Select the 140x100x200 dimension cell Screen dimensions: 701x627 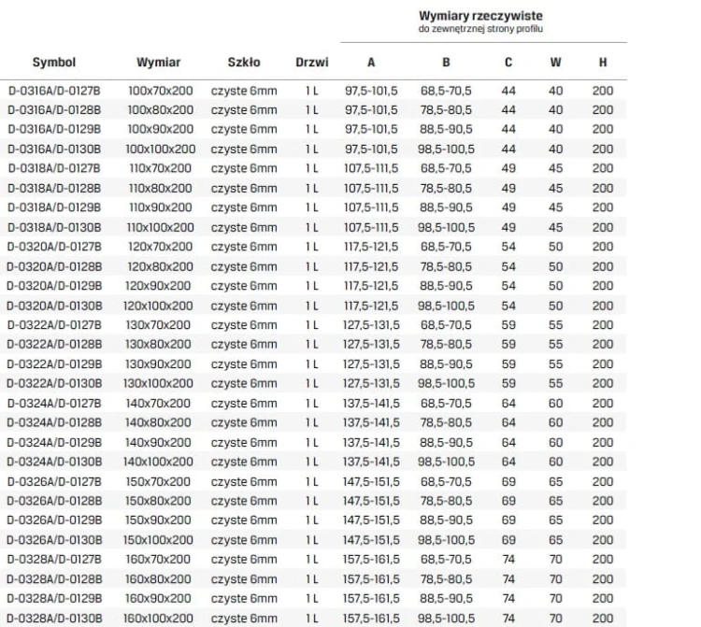point(158,462)
